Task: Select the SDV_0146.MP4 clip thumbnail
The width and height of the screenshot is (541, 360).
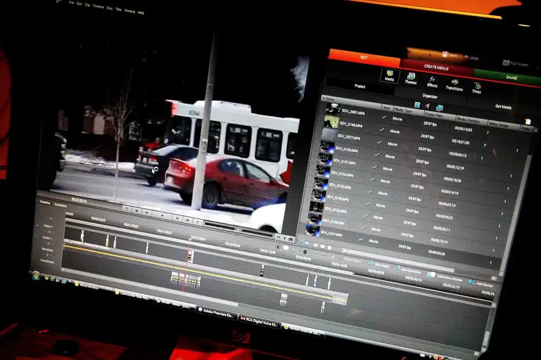Action: [331, 121]
